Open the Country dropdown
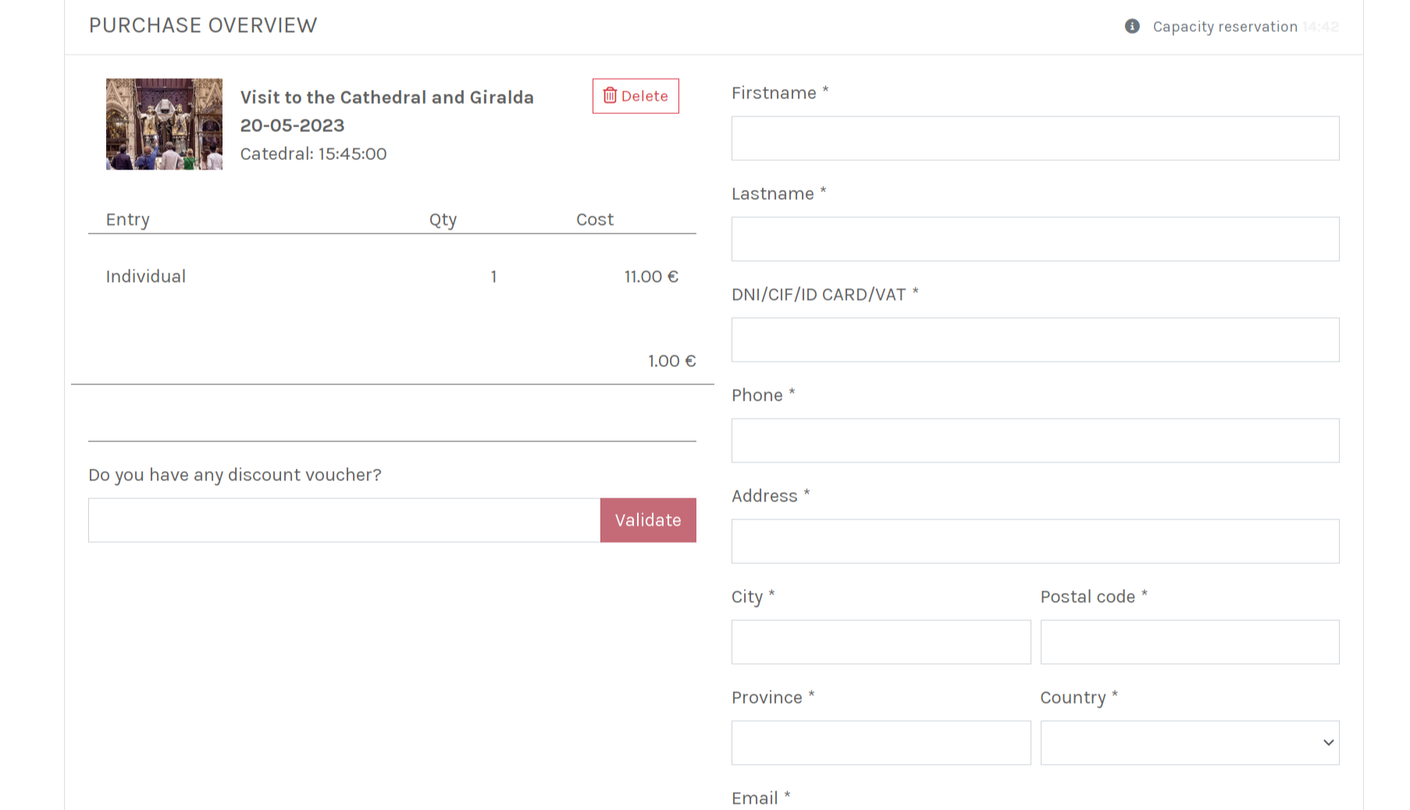1410x810 pixels. pos(1190,743)
